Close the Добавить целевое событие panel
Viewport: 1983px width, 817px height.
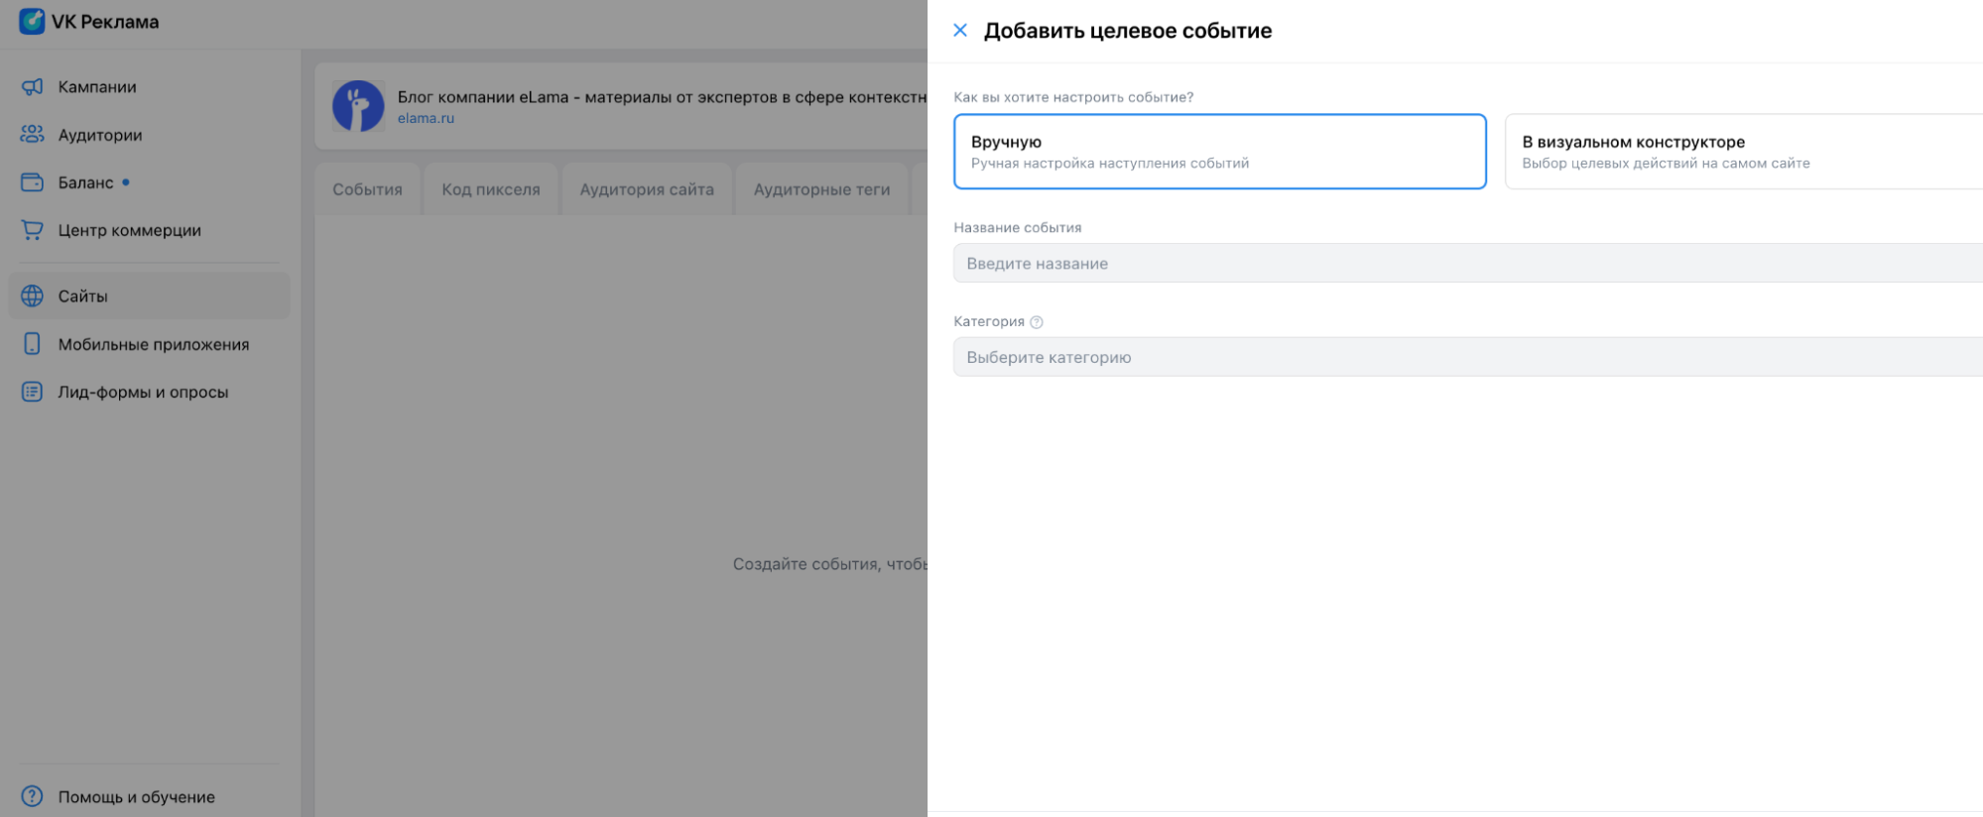pyautogui.click(x=960, y=31)
